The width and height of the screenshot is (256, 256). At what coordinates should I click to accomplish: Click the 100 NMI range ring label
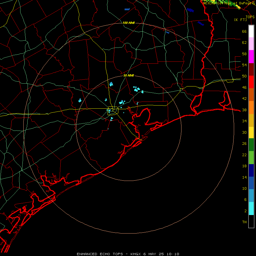pyautogui.click(x=129, y=23)
